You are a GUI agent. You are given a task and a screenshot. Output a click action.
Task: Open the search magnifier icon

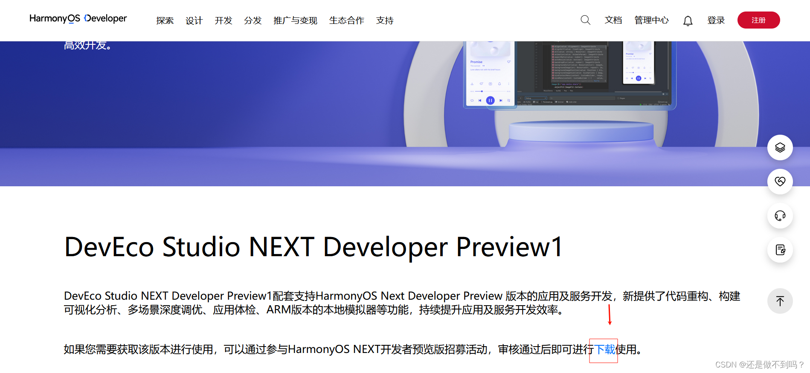586,20
